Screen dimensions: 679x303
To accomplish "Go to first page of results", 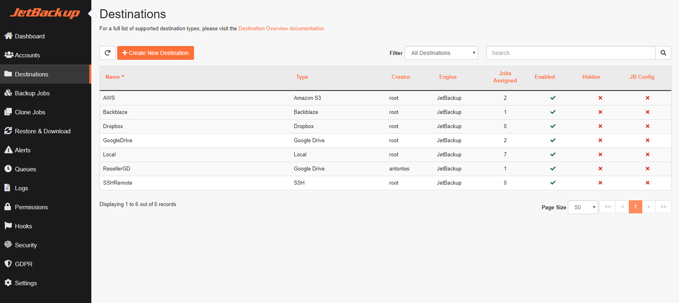I will (x=607, y=207).
